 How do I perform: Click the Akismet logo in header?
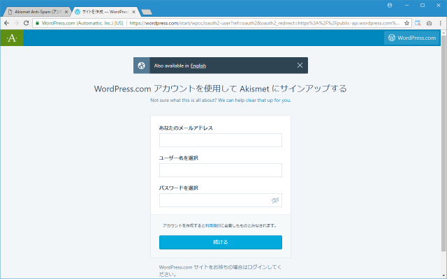[x=11, y=38]
